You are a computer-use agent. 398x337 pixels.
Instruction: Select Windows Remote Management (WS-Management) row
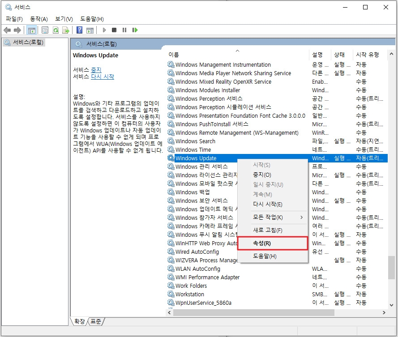[277, 133]
